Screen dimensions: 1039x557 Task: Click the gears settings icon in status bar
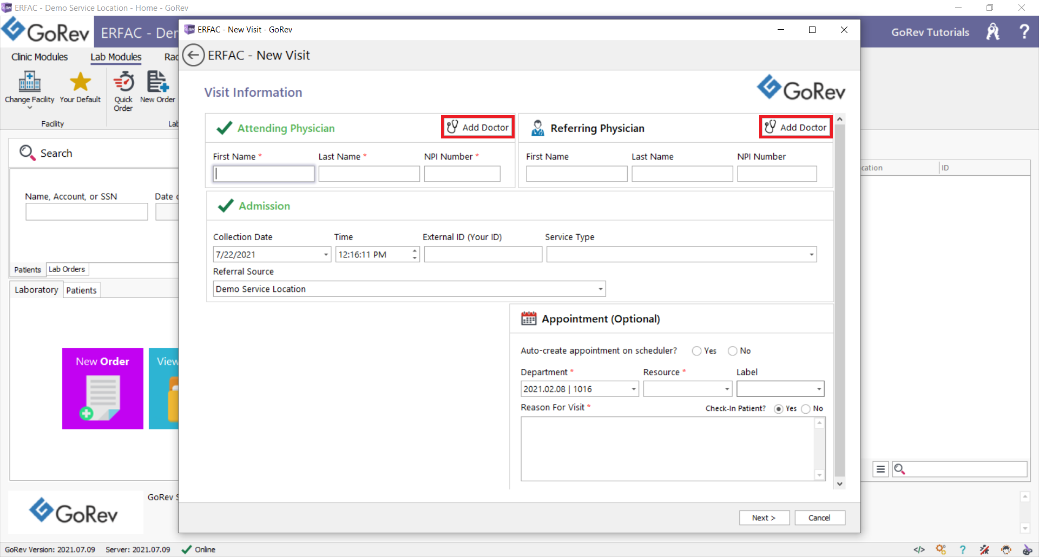[941, 549]
